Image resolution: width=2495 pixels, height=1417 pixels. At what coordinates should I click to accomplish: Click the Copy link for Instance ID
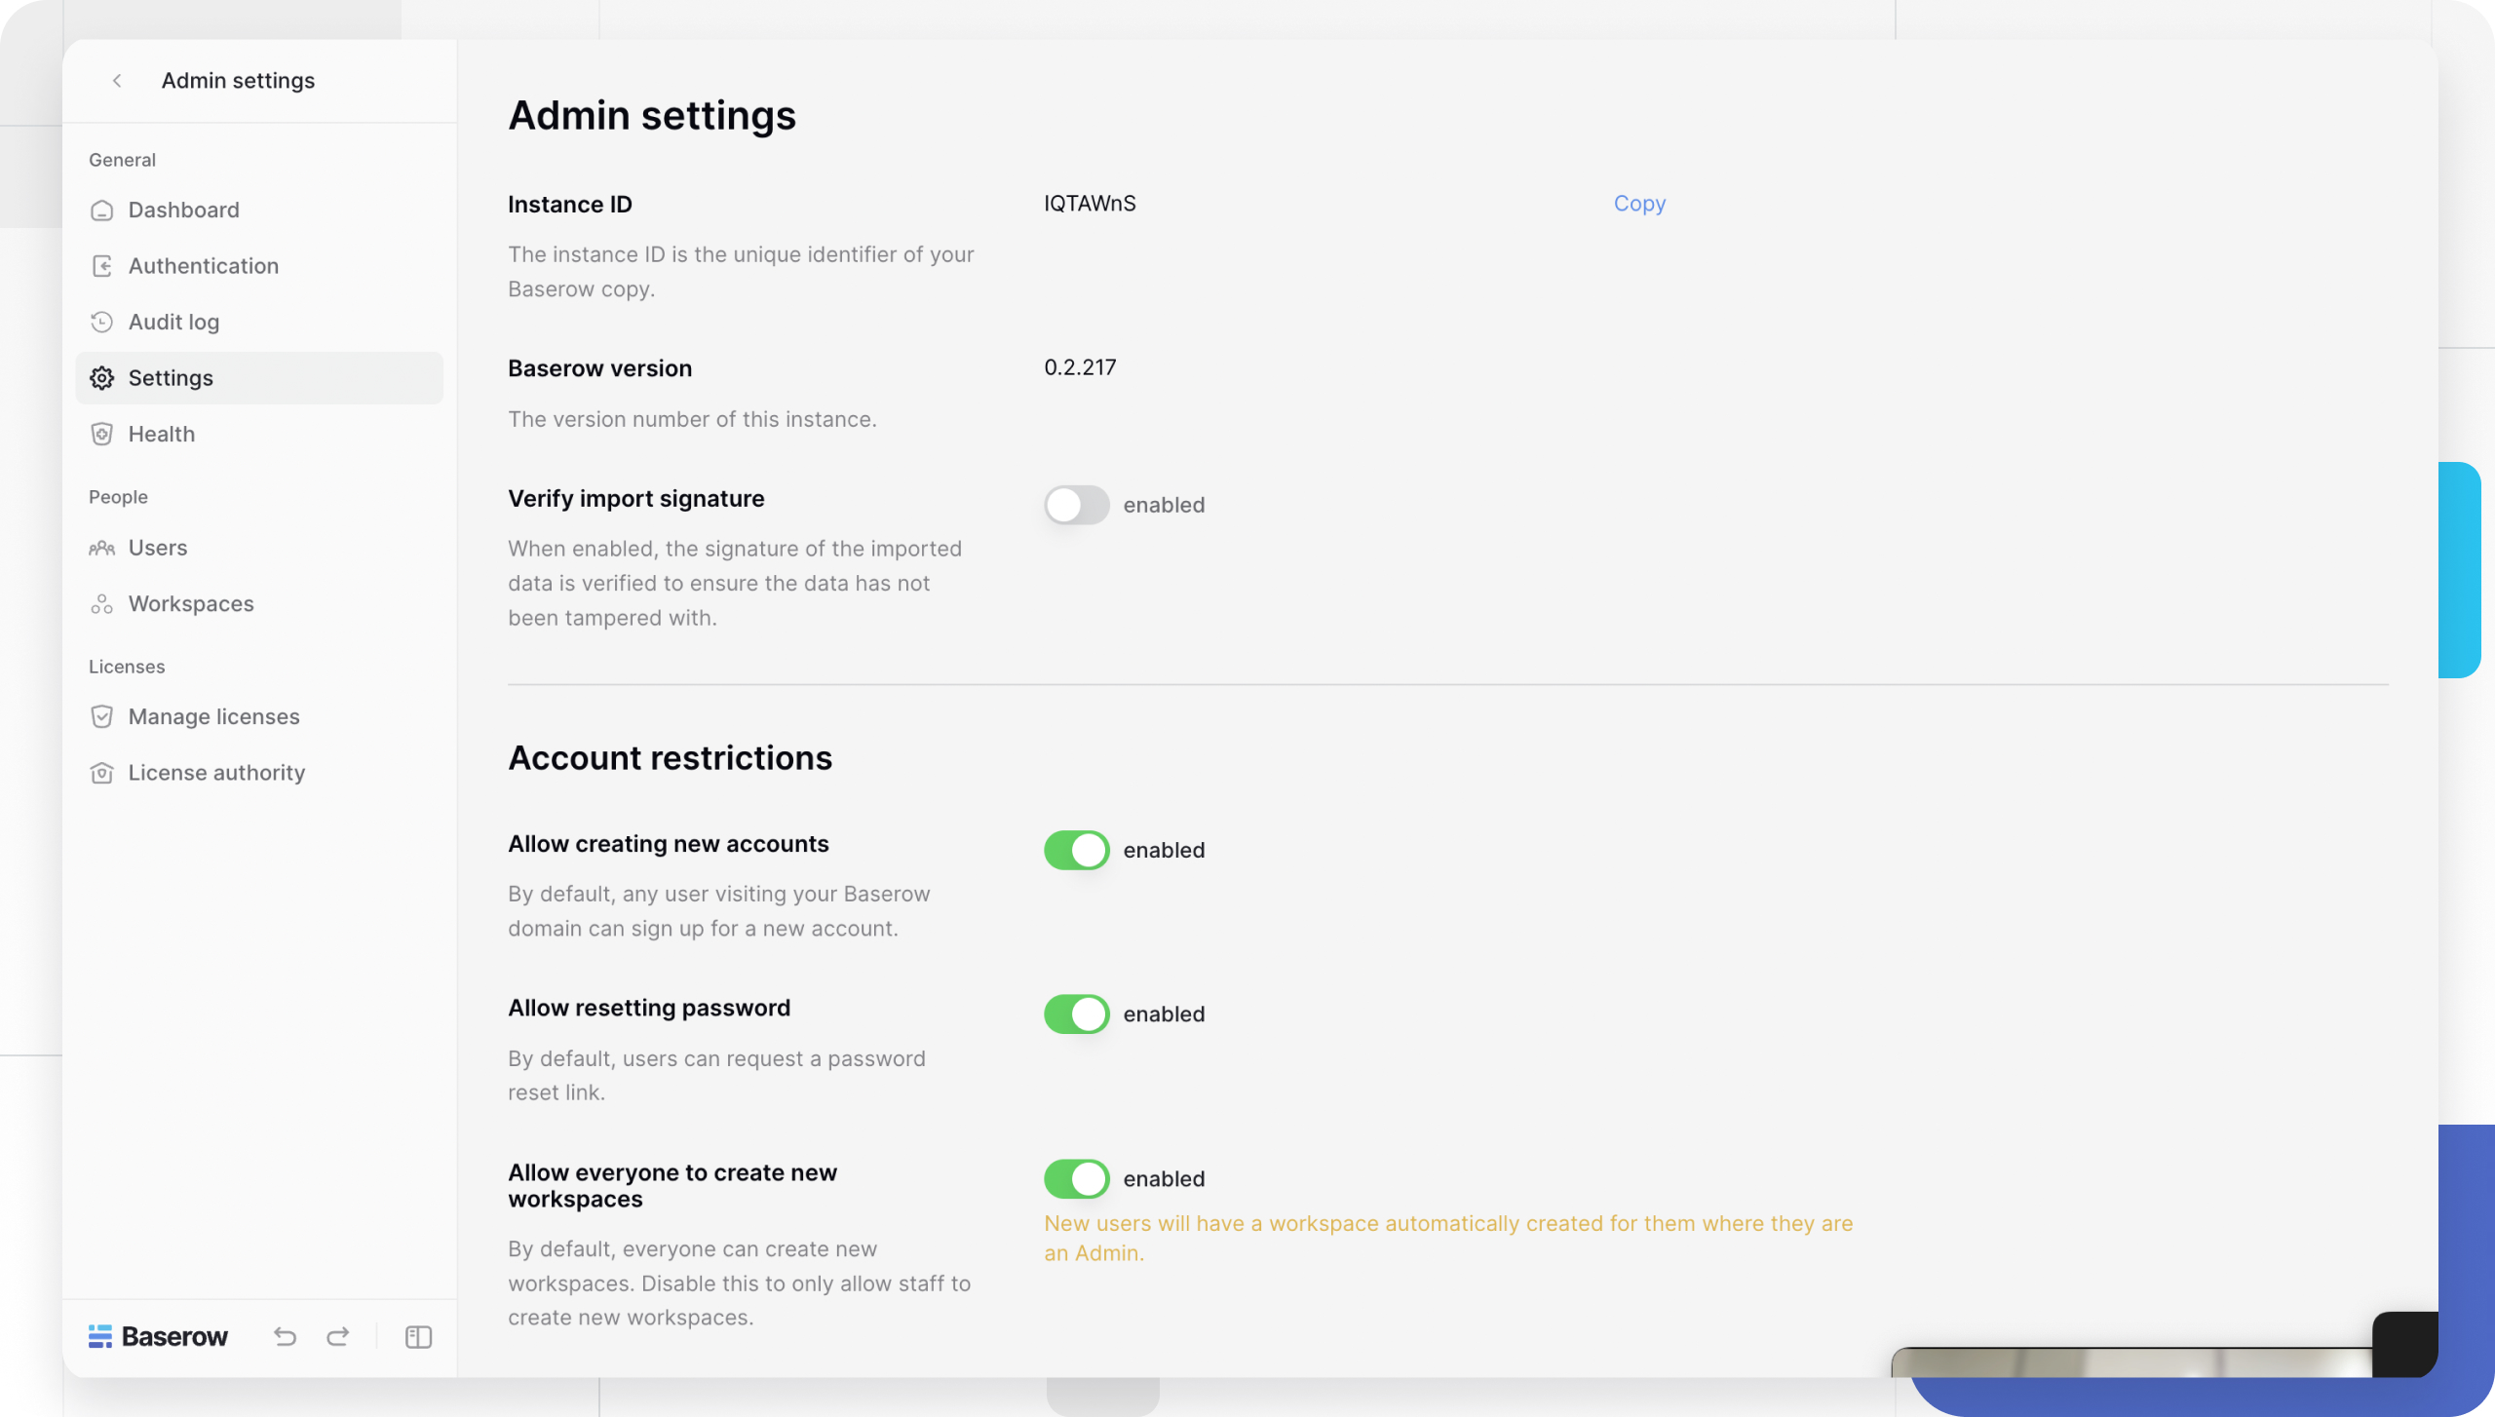pyautogui.click(x=1639, y=204)
